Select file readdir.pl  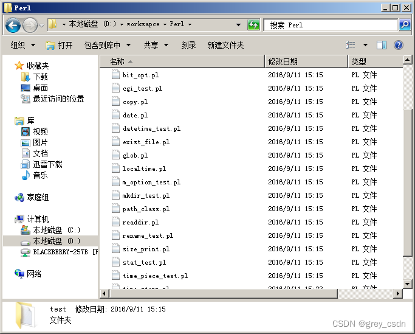pos(140,222)
